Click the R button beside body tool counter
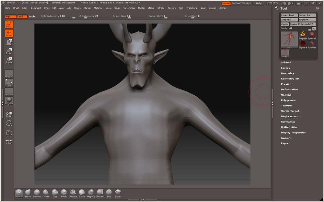324x202 pixels. pos(314,29)
